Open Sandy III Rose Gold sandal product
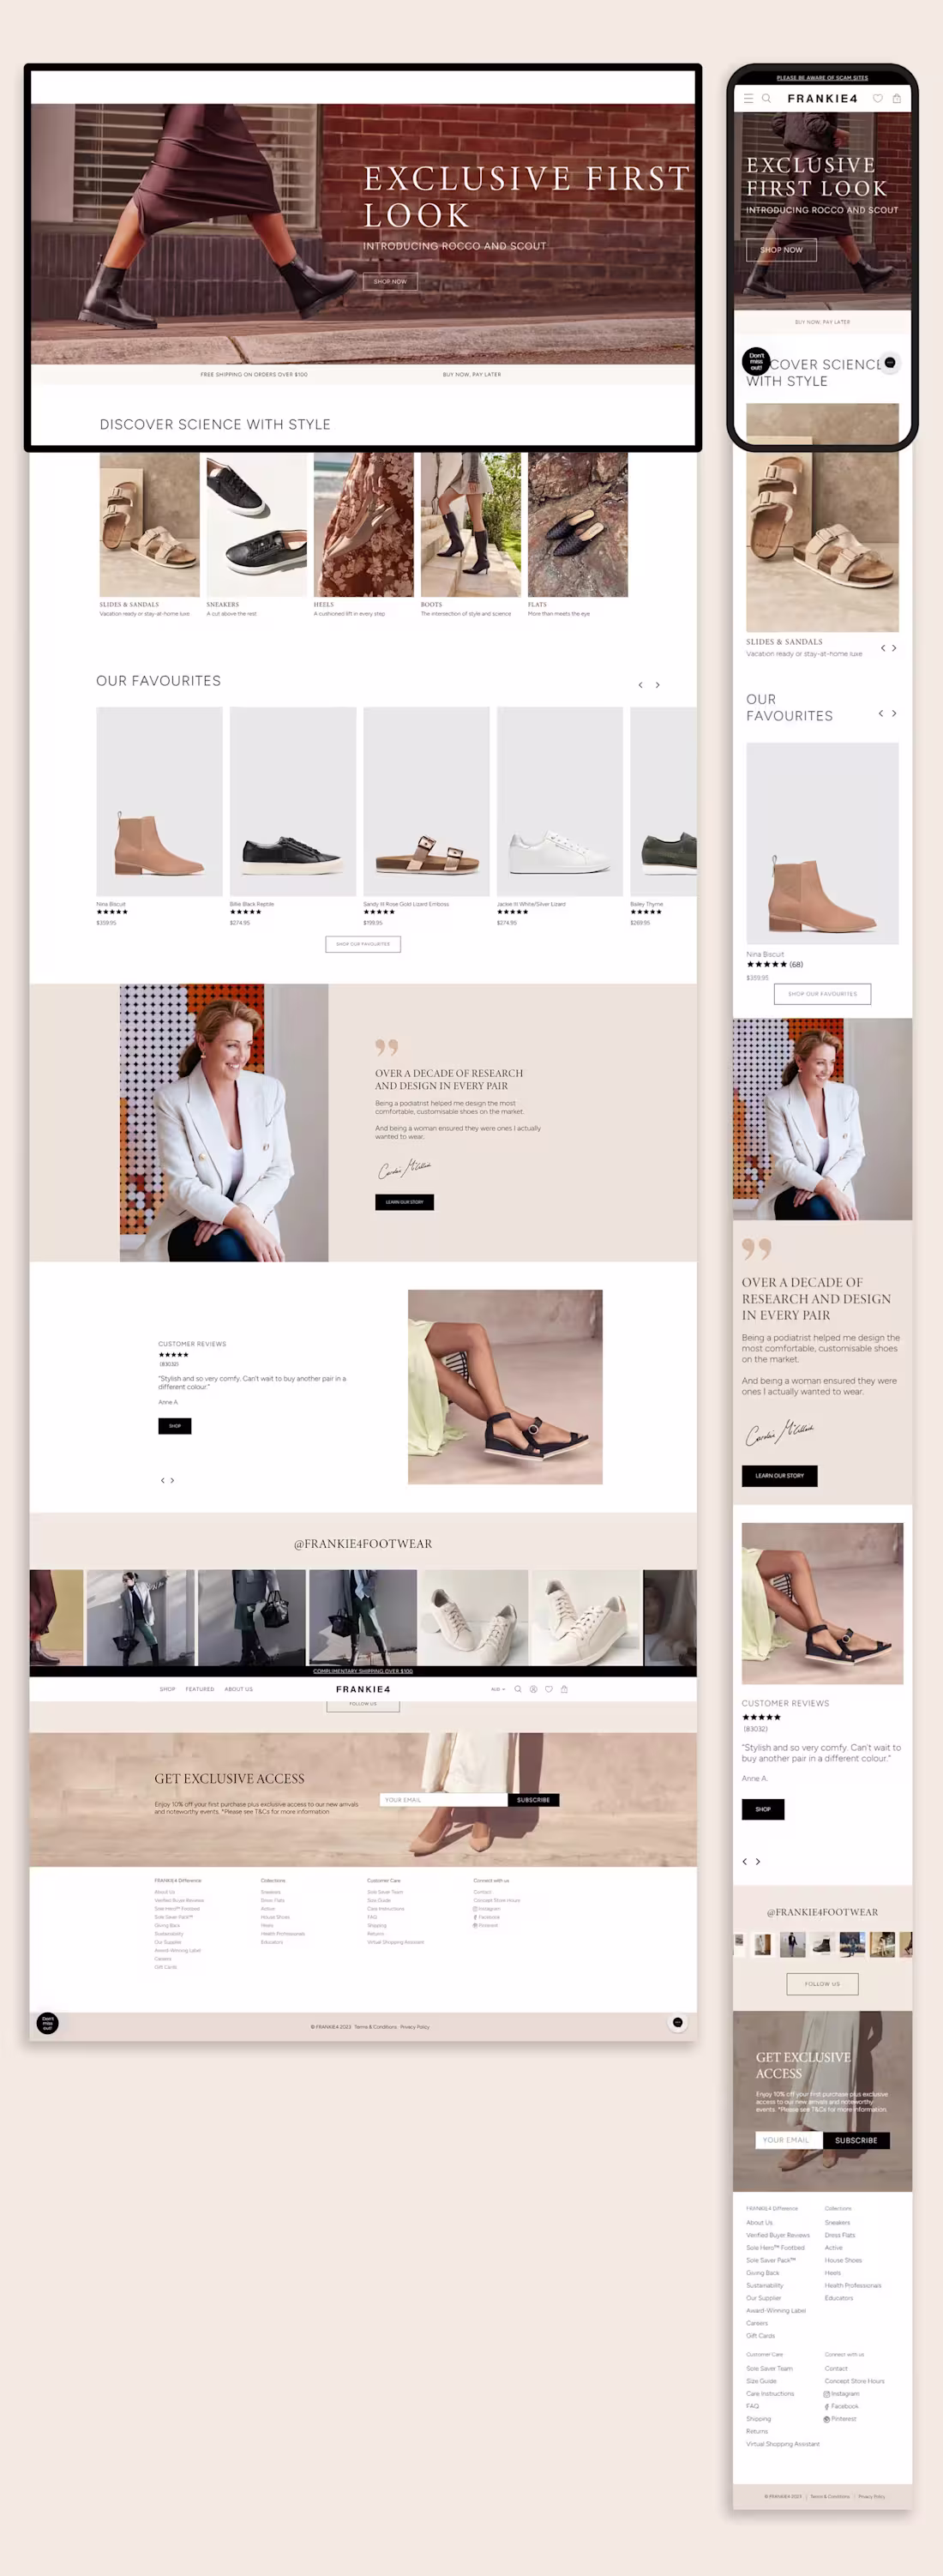This screenshot has height=2576, width=943. 426,801
